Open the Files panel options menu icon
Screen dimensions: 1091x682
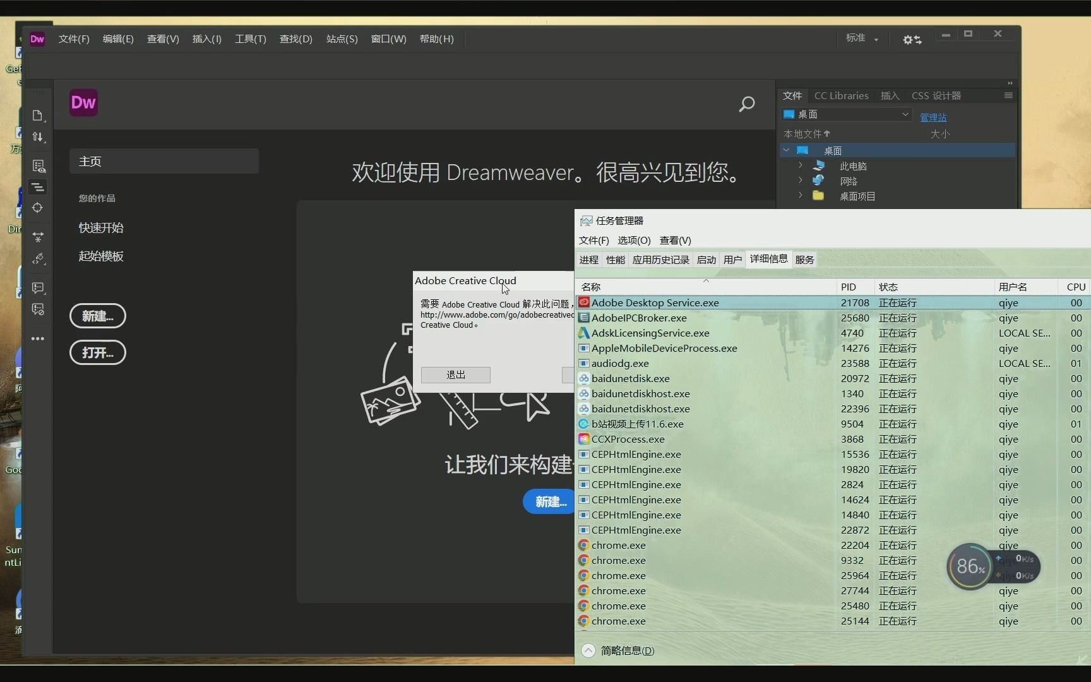tap(1008, 95)
